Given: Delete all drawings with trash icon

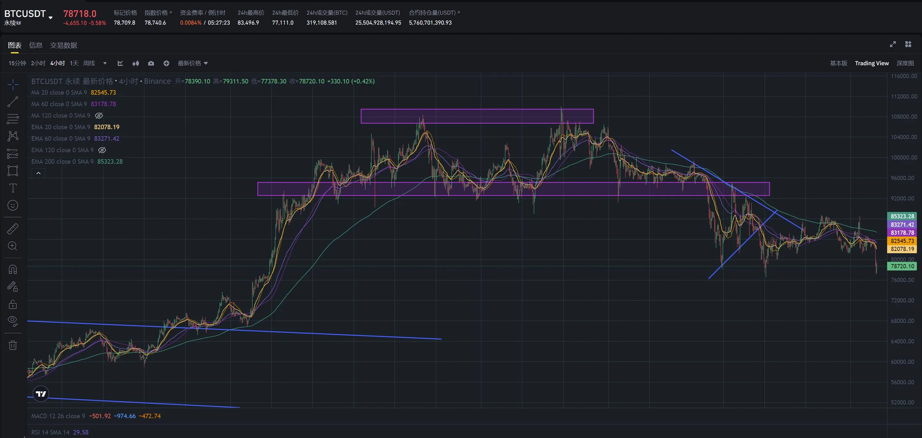Looking at the screenshot, I should pyautogui.click(x=13, y=345).
